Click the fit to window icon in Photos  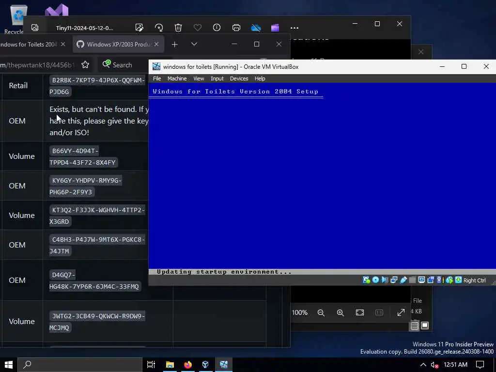[360, 312]
